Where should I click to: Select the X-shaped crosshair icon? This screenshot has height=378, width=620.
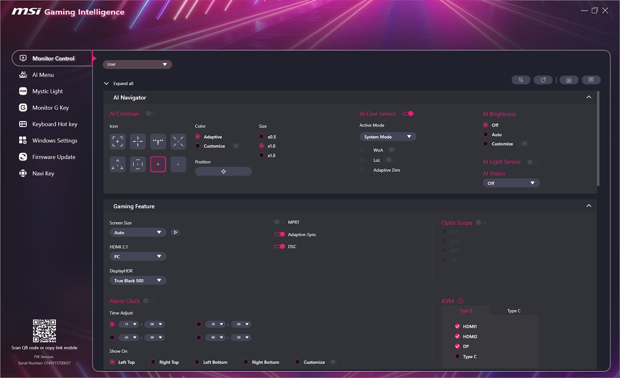click(178, 141)
